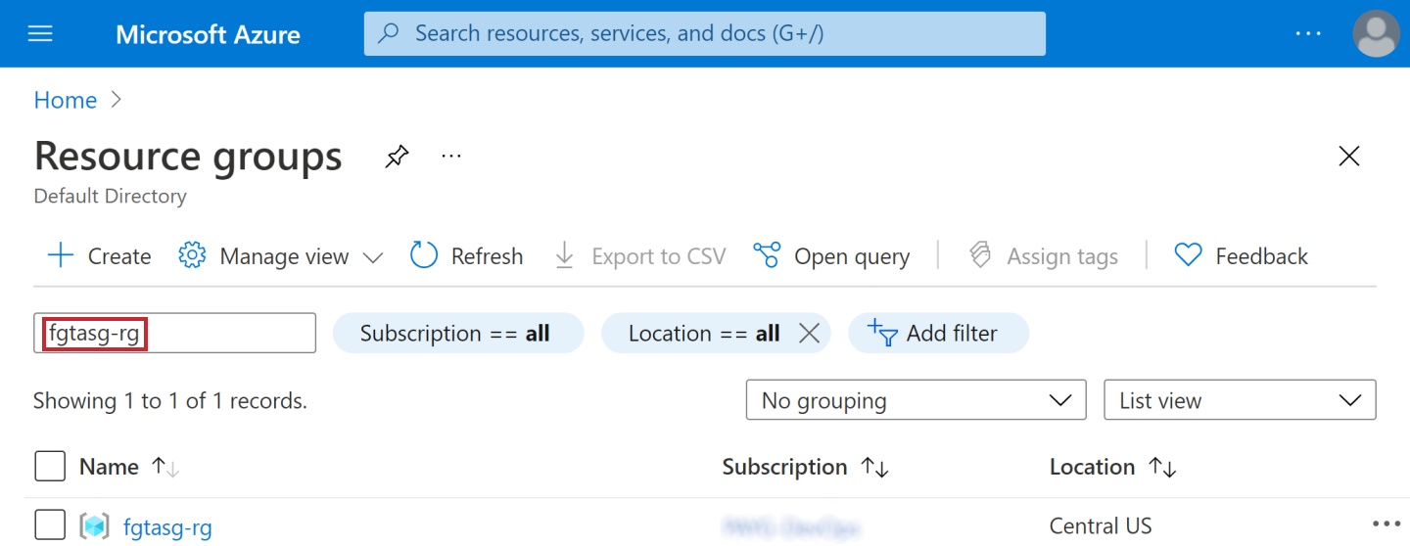The height and width of the screenshot is (546, 1410).
Task: Open the fgtasg-rg resource group link
Action: (167, 527)
